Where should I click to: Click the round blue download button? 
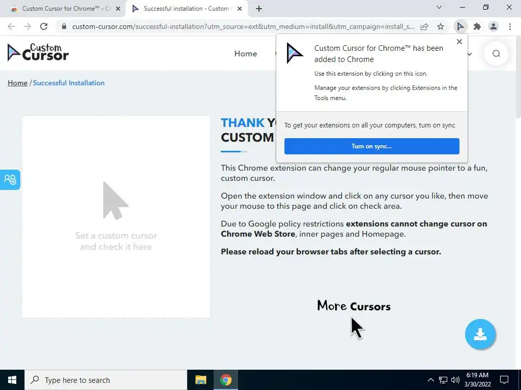point(480,334)
